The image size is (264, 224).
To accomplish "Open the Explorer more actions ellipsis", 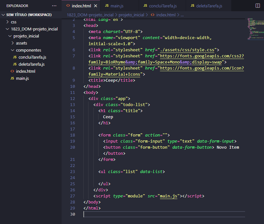I will (54, 6).
